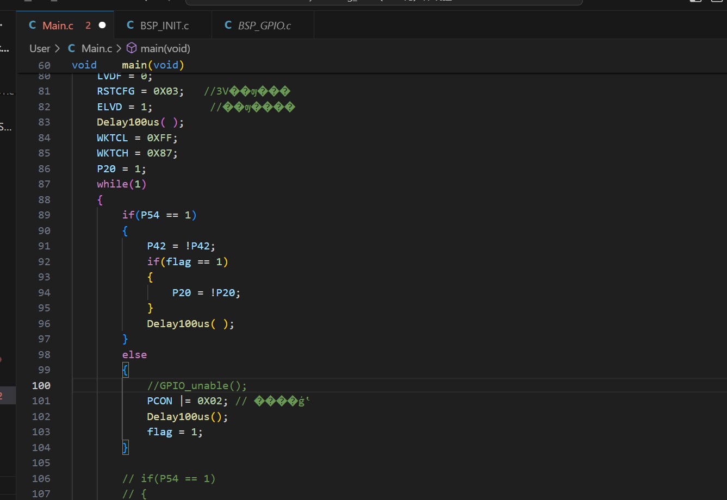Click the C file icon in the breadcrumb
This screenshot has height=500, width=727.
coord(72,48)
